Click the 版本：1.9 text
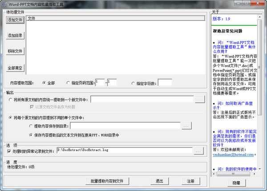The height and width of the screenshot is (191, 267). (x=221, y=19)
